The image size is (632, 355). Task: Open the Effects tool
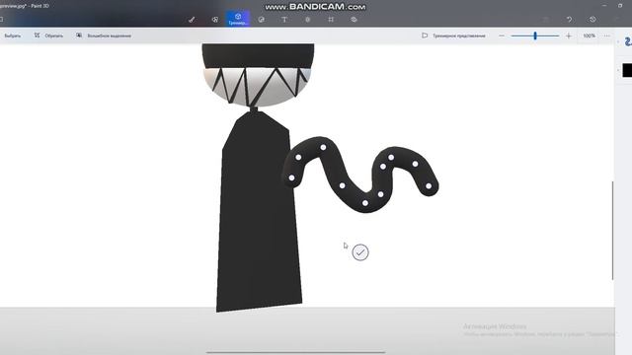(x=307, y=20)
